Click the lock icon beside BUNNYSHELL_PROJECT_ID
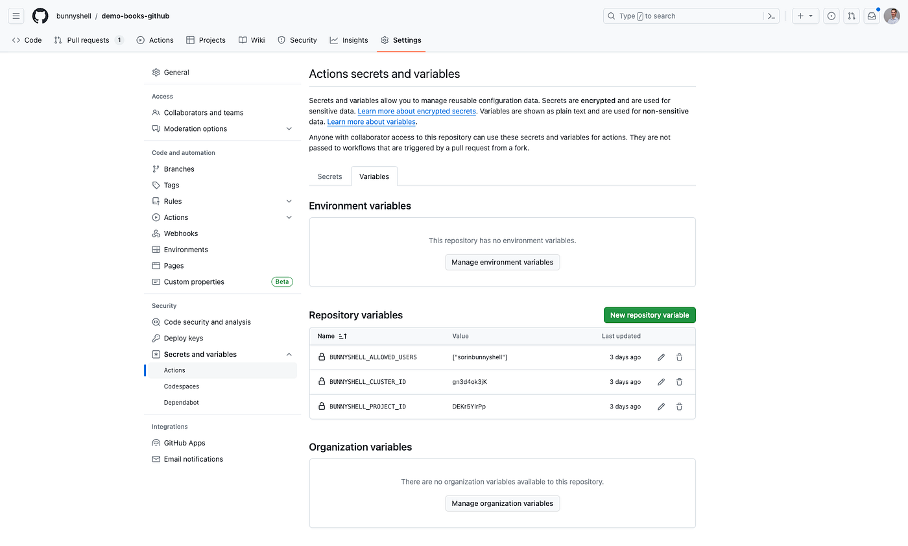This screenshot has width=908, height=546. click(x=321, y=406)
